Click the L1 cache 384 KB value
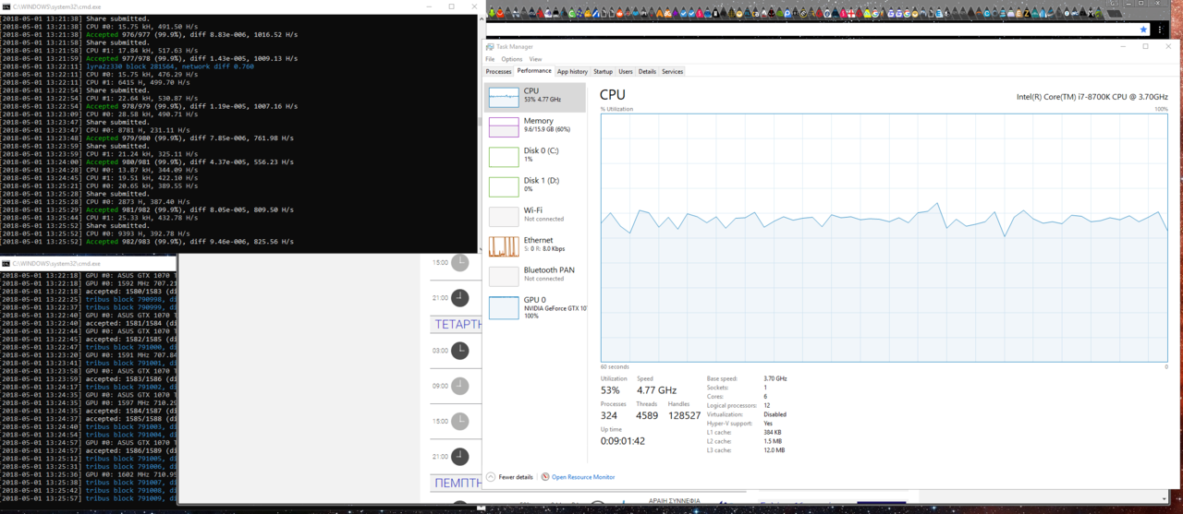1183x514 pixels. click(x=773, y=432)
